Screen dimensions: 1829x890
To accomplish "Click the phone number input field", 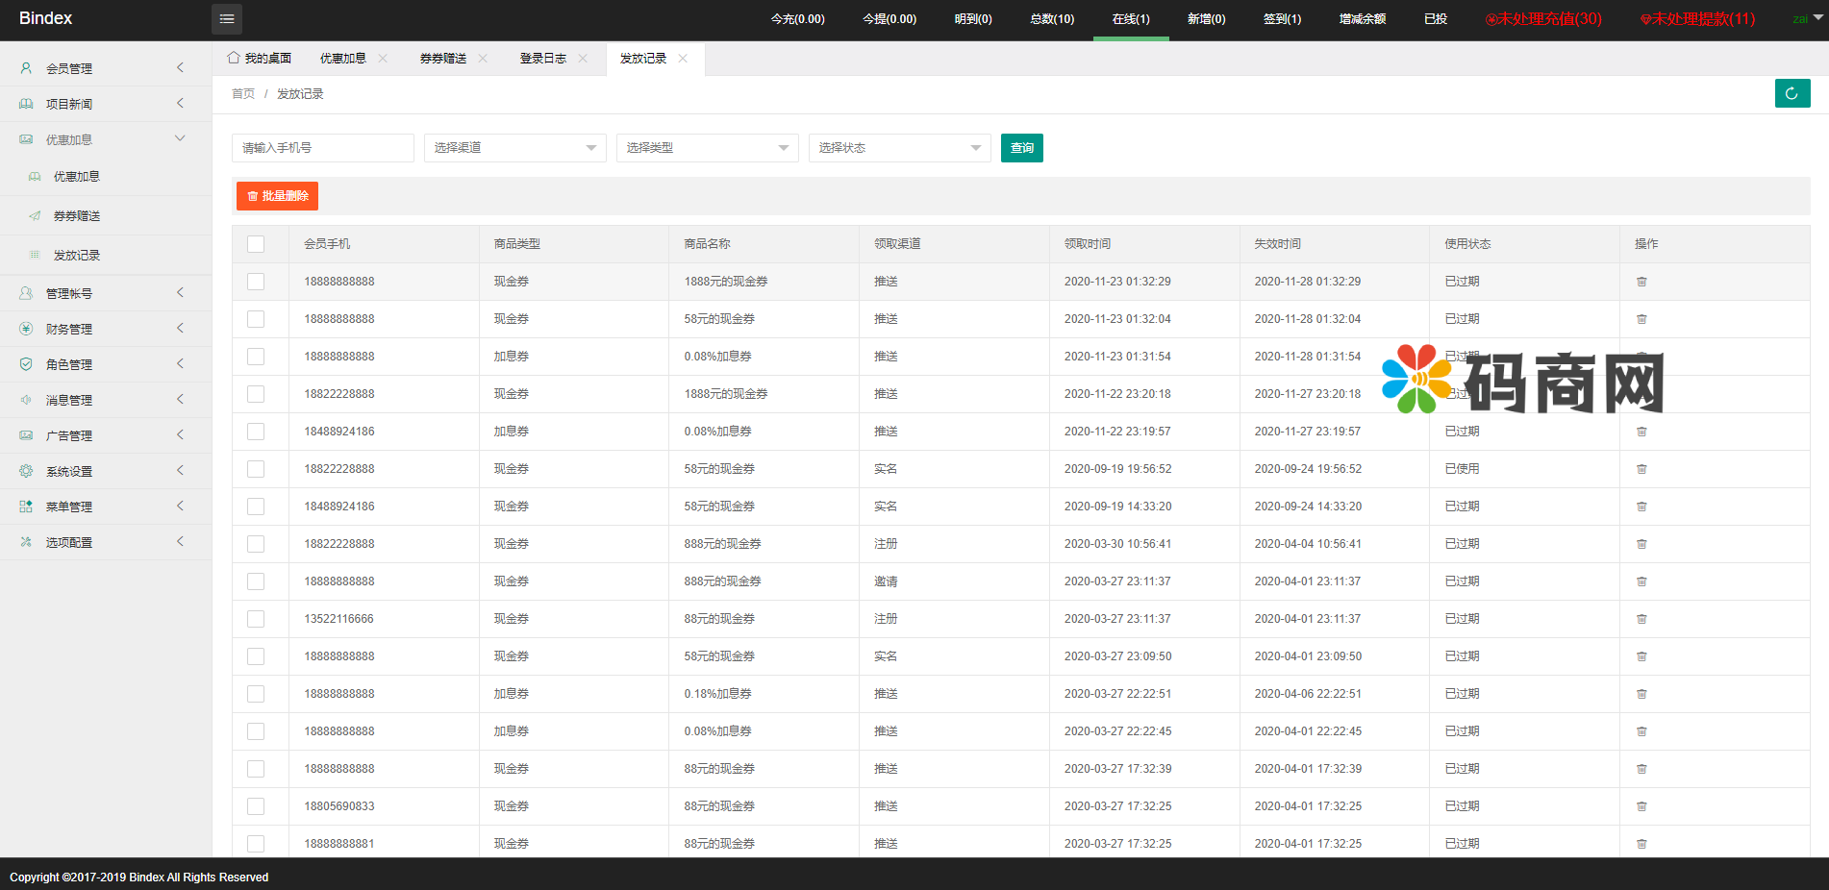I will click(x=322, y=148).
